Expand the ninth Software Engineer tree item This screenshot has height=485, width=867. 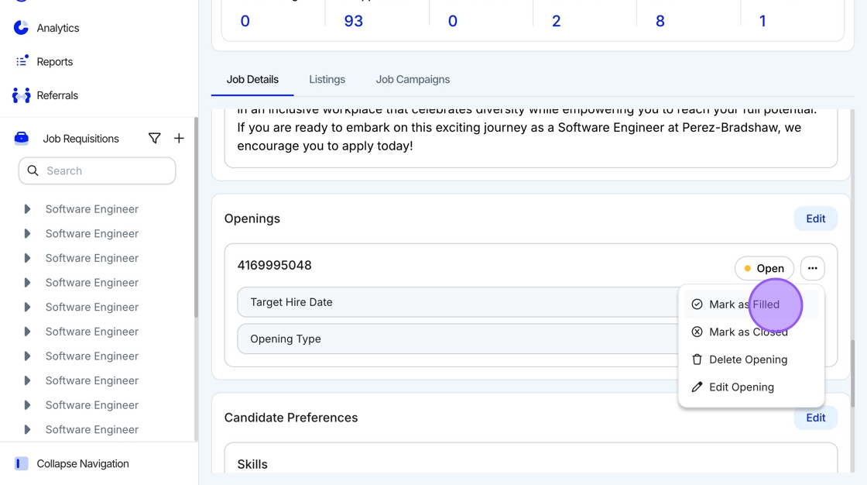(27, 404)
